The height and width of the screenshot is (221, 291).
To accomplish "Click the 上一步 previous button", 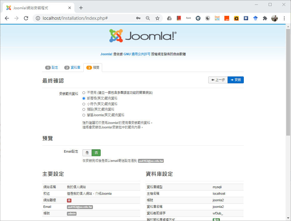I will (218, 80).
